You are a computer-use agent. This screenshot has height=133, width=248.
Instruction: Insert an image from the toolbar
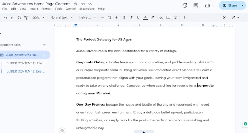coord(175,17)
